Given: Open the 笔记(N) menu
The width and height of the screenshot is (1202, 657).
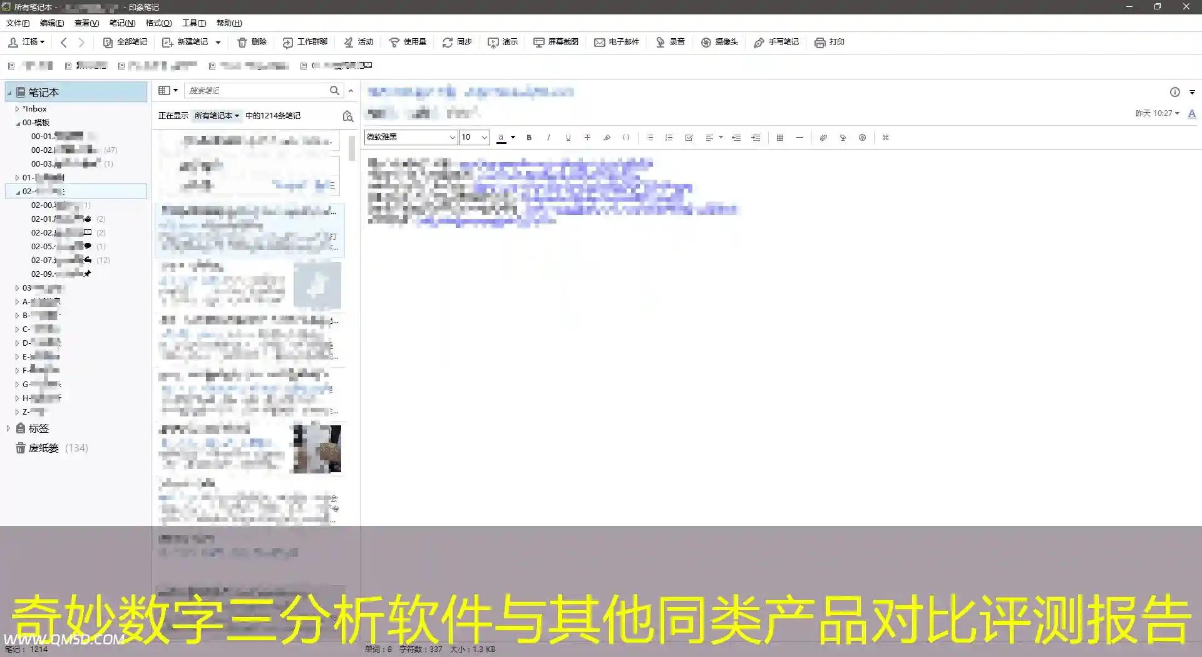Looking at the screenshot, I should click(122, 23).
